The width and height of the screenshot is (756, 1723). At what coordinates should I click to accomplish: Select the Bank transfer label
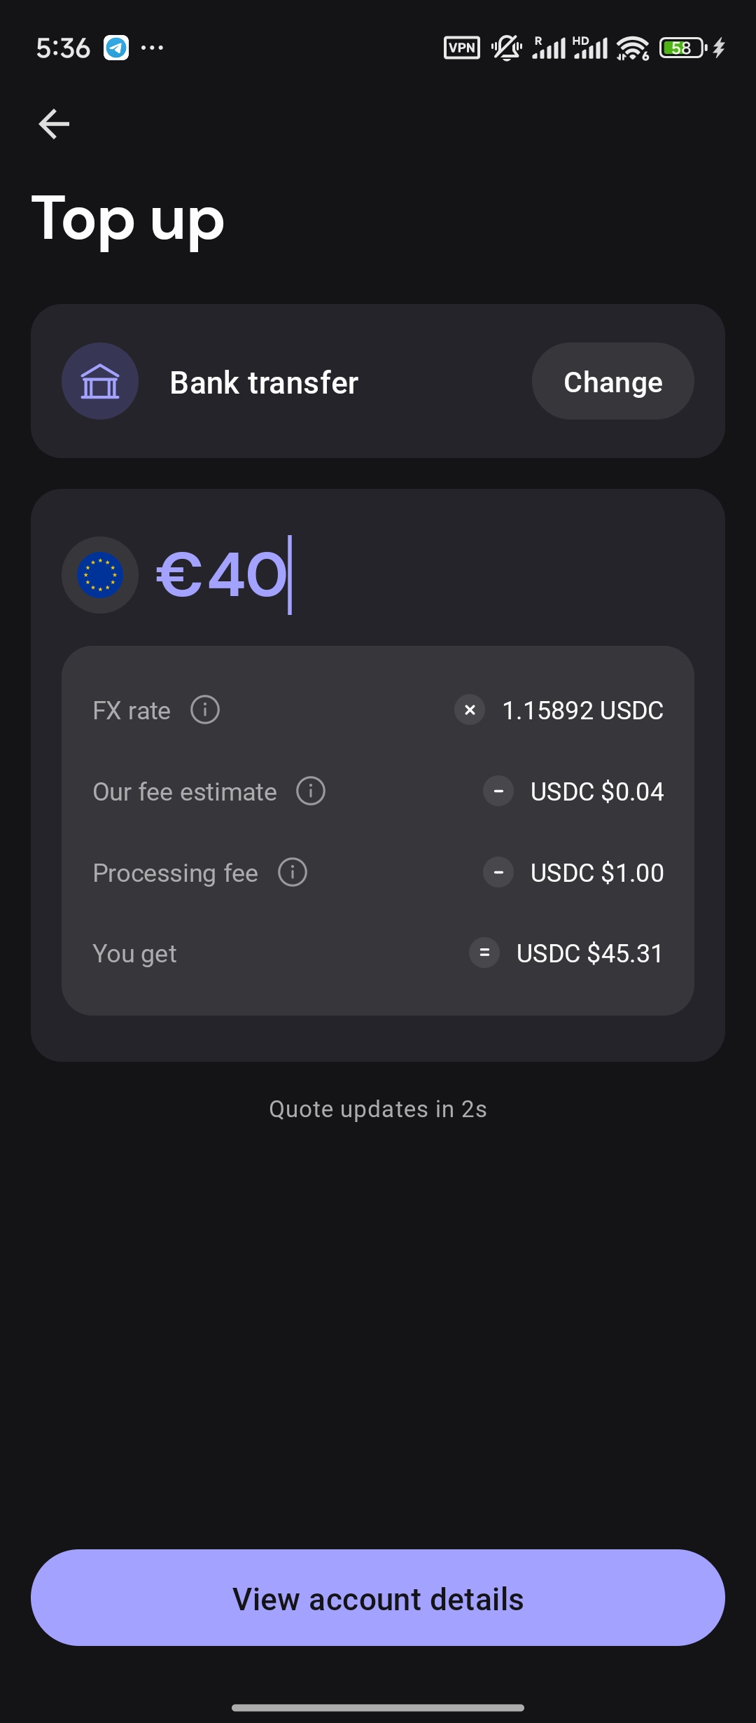(264, 382)
